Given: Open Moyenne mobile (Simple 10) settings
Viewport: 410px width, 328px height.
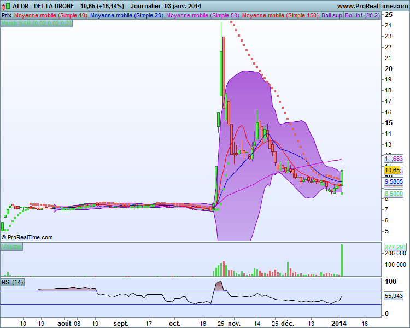Looking at the screenshot, I should point(51,15).
